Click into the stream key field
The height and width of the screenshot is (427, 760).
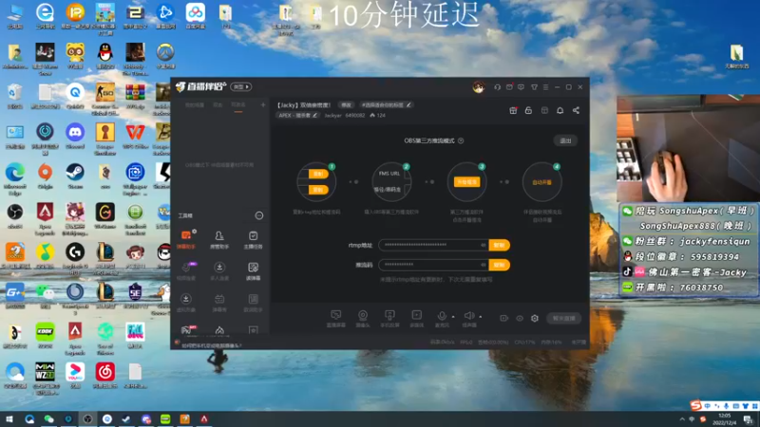[x=433, y=265]
